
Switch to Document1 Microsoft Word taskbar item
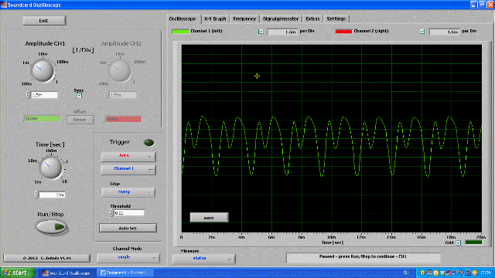(x=125, y=273)
